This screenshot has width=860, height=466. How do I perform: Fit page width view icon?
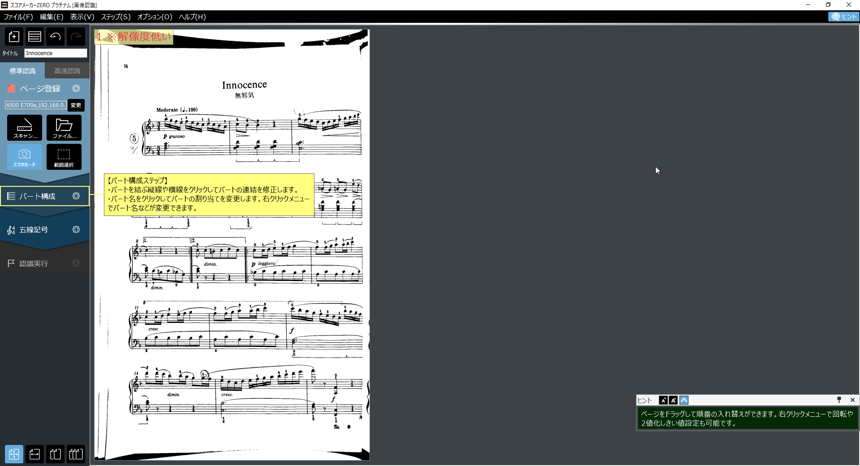click(x=34, y=454)
